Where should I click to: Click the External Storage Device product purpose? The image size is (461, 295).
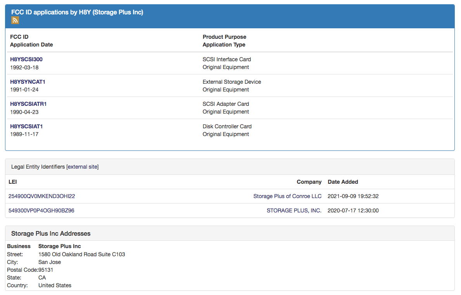point(231,82)
